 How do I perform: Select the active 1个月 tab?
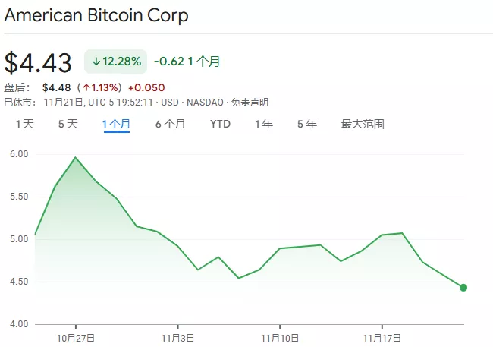[x=117, y=124]
